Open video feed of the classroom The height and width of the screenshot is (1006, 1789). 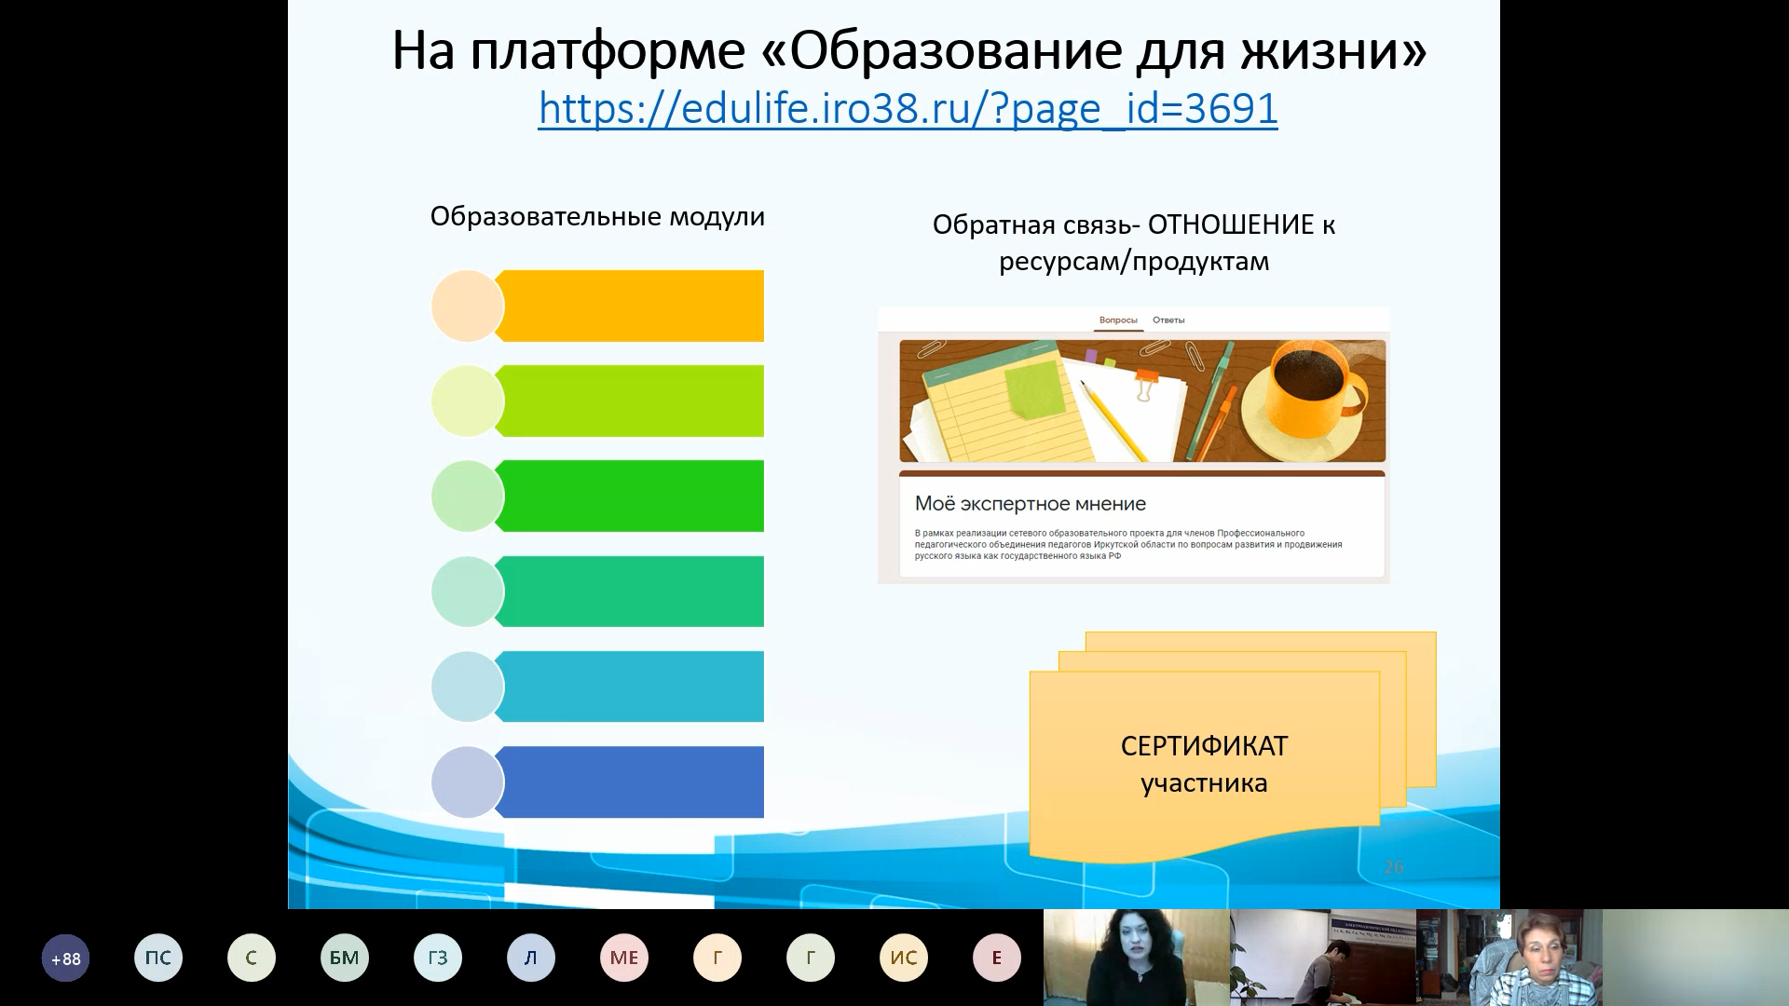tap(1323, 958)
